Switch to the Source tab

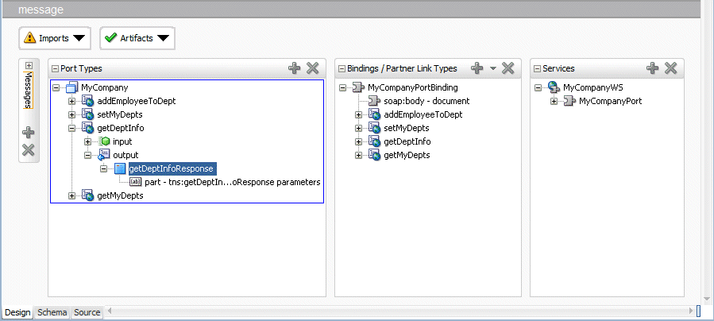pos(87,312)
